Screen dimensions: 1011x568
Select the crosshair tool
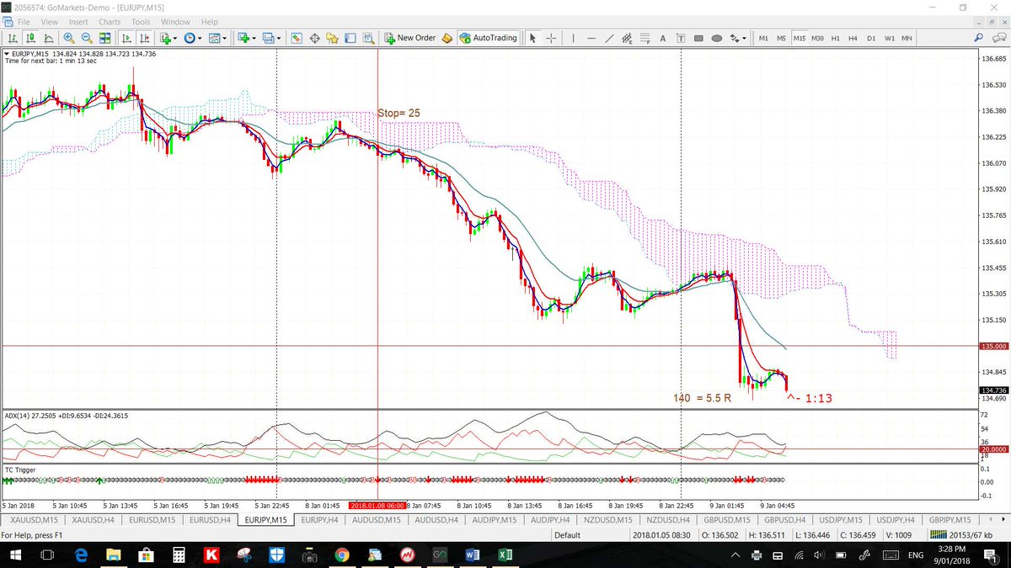coord(551,38)
